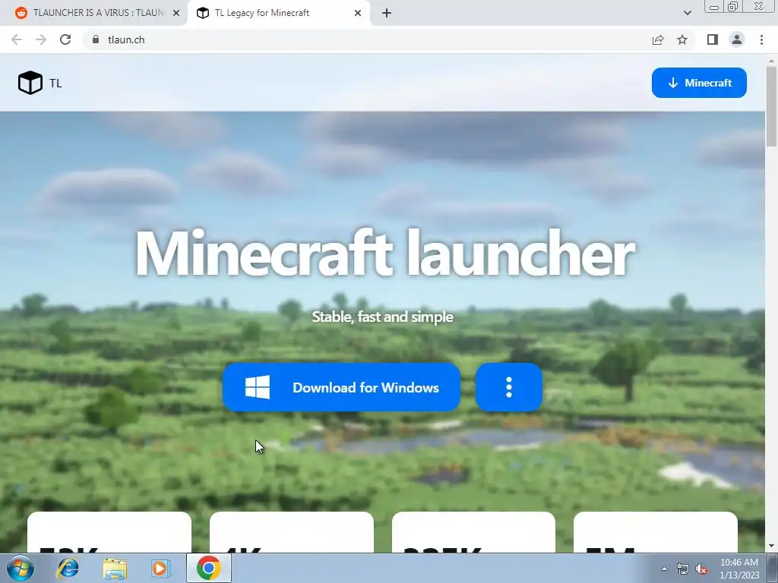Click the Chrome taskbar icon
This screenshot has height=583, width=778.
pos(208,568)
